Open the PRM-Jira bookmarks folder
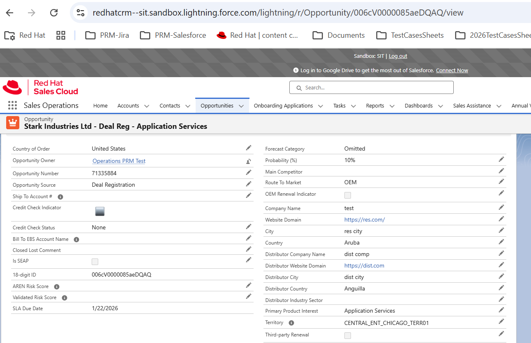The height and width of the screenshot is (343, 531). tap(107, 35)
